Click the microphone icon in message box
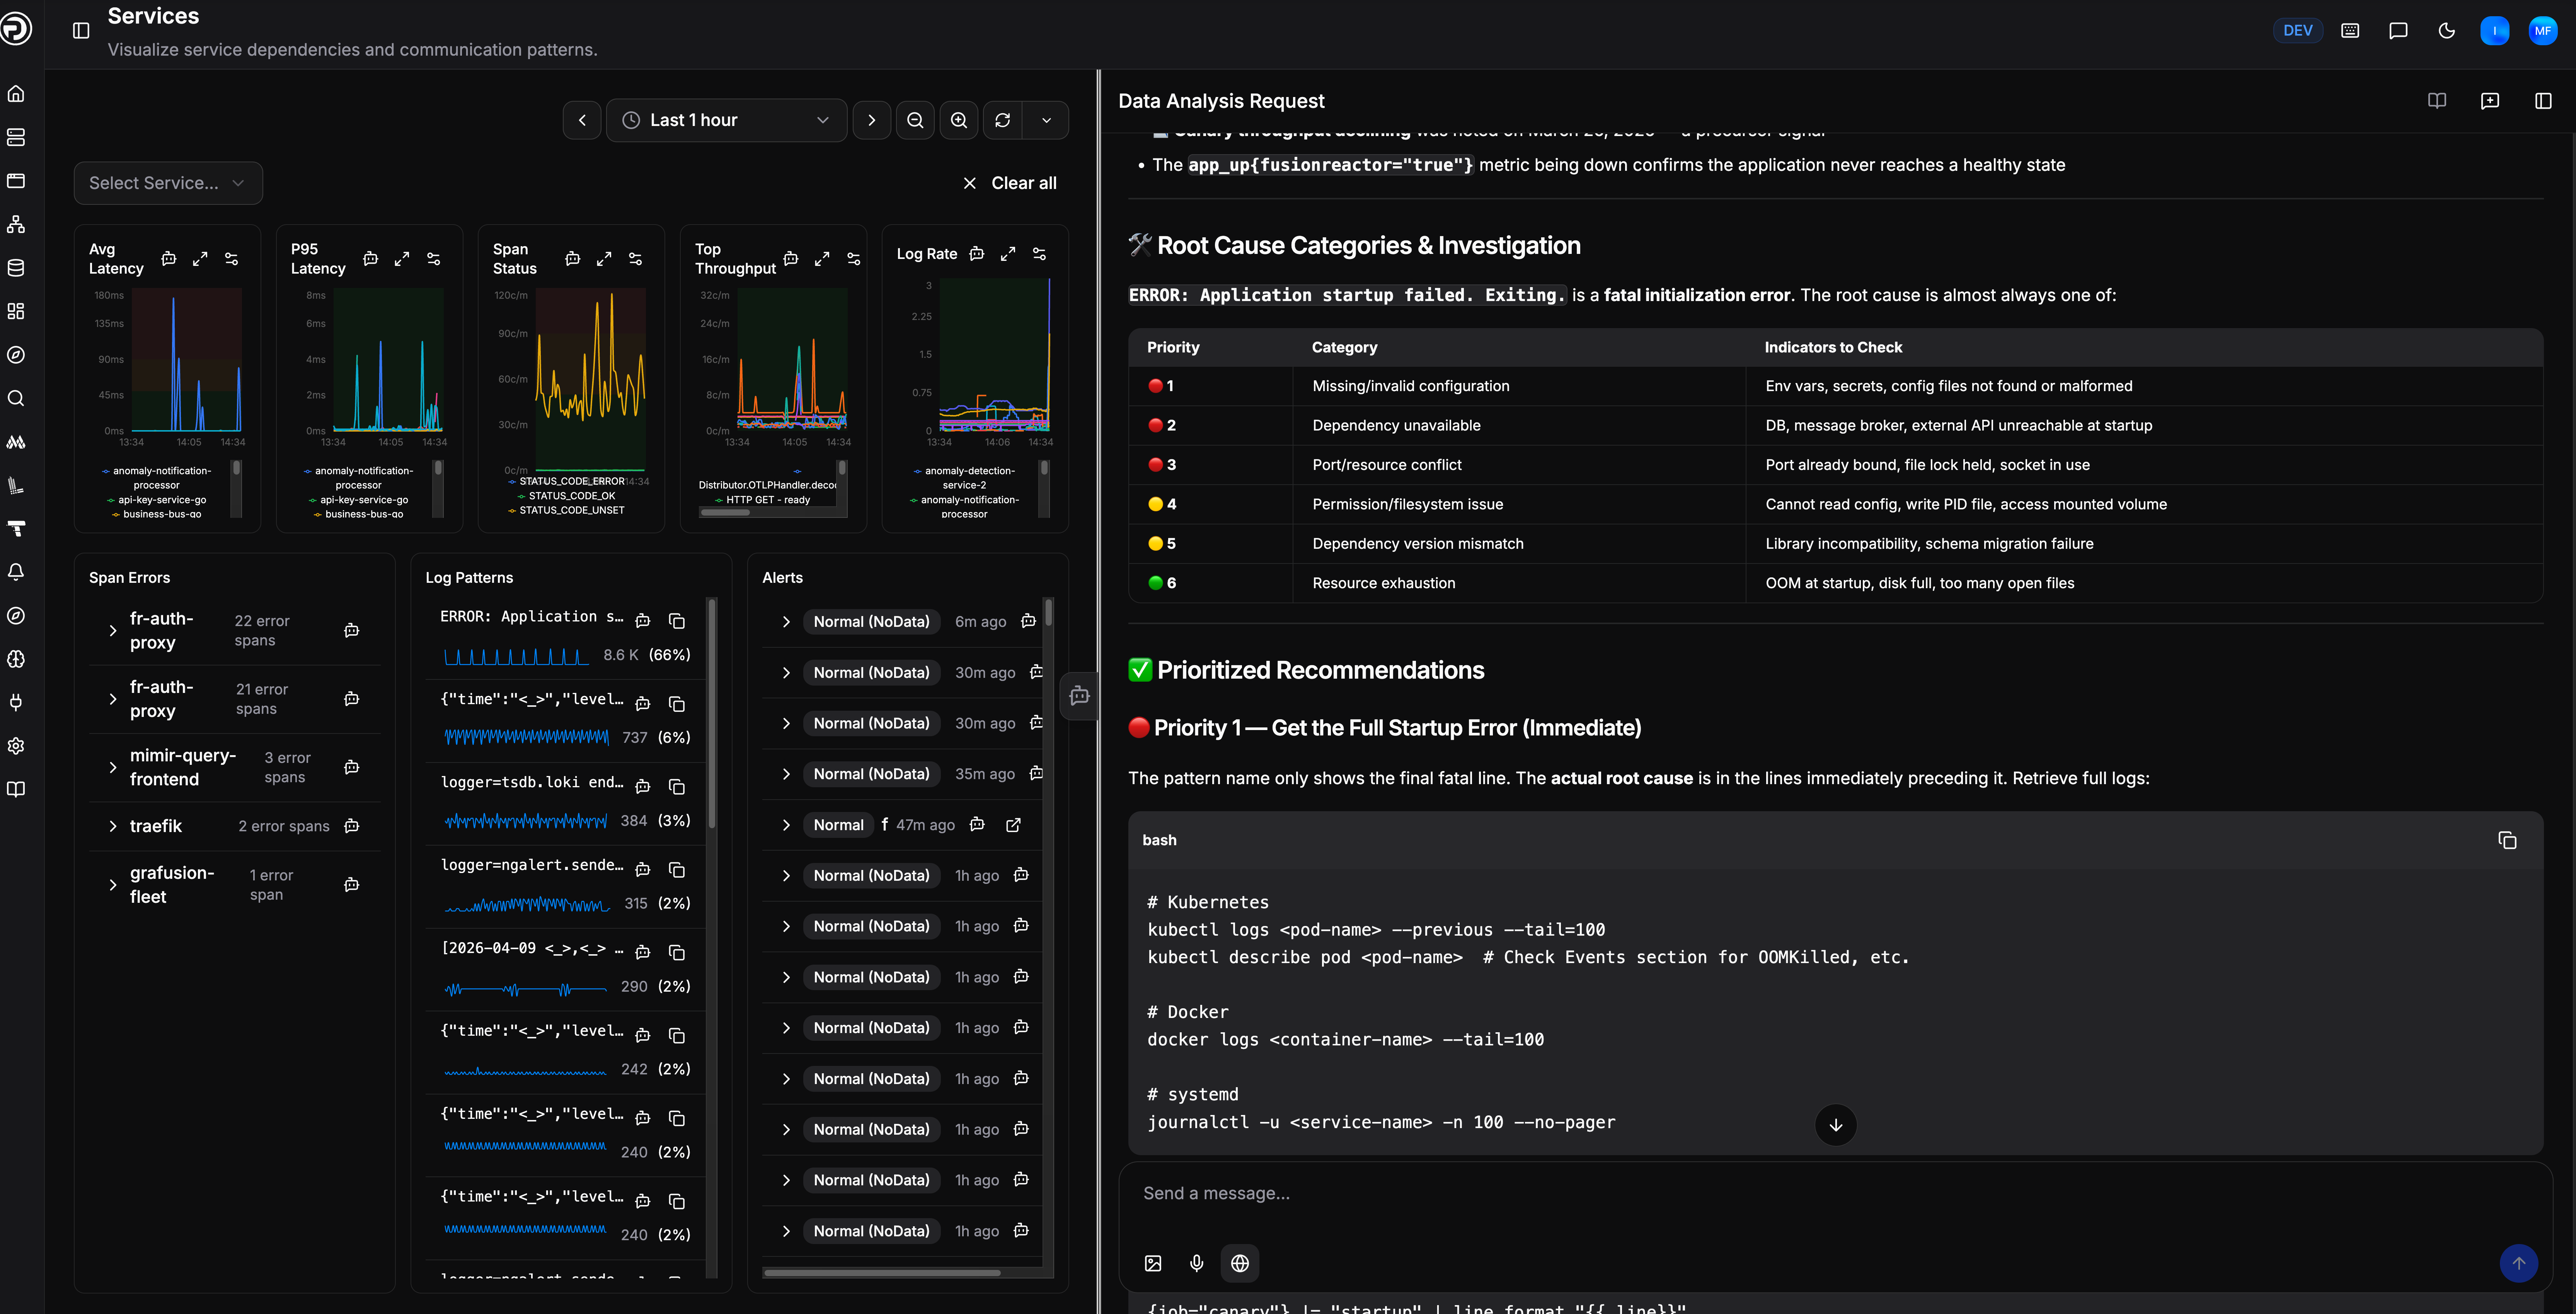Screen dimensions: 2576x1314 click(1196, 1263)
